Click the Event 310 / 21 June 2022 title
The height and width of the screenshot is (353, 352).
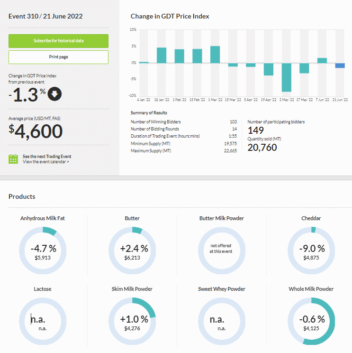tap(45, 16)
